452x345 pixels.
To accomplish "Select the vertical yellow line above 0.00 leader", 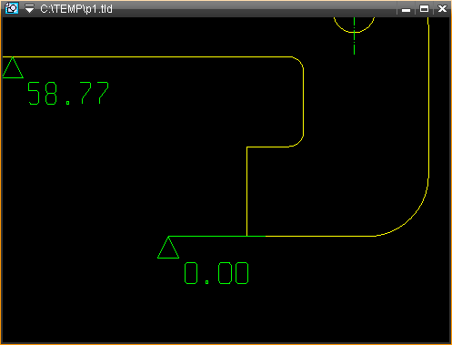I will pos(247,191).
